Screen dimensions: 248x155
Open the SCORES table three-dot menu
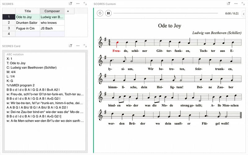click(x=78, y=3)
